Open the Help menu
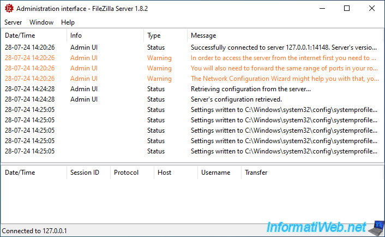The height and width of the screenshot is (237, 385). [x=68, y=22]
